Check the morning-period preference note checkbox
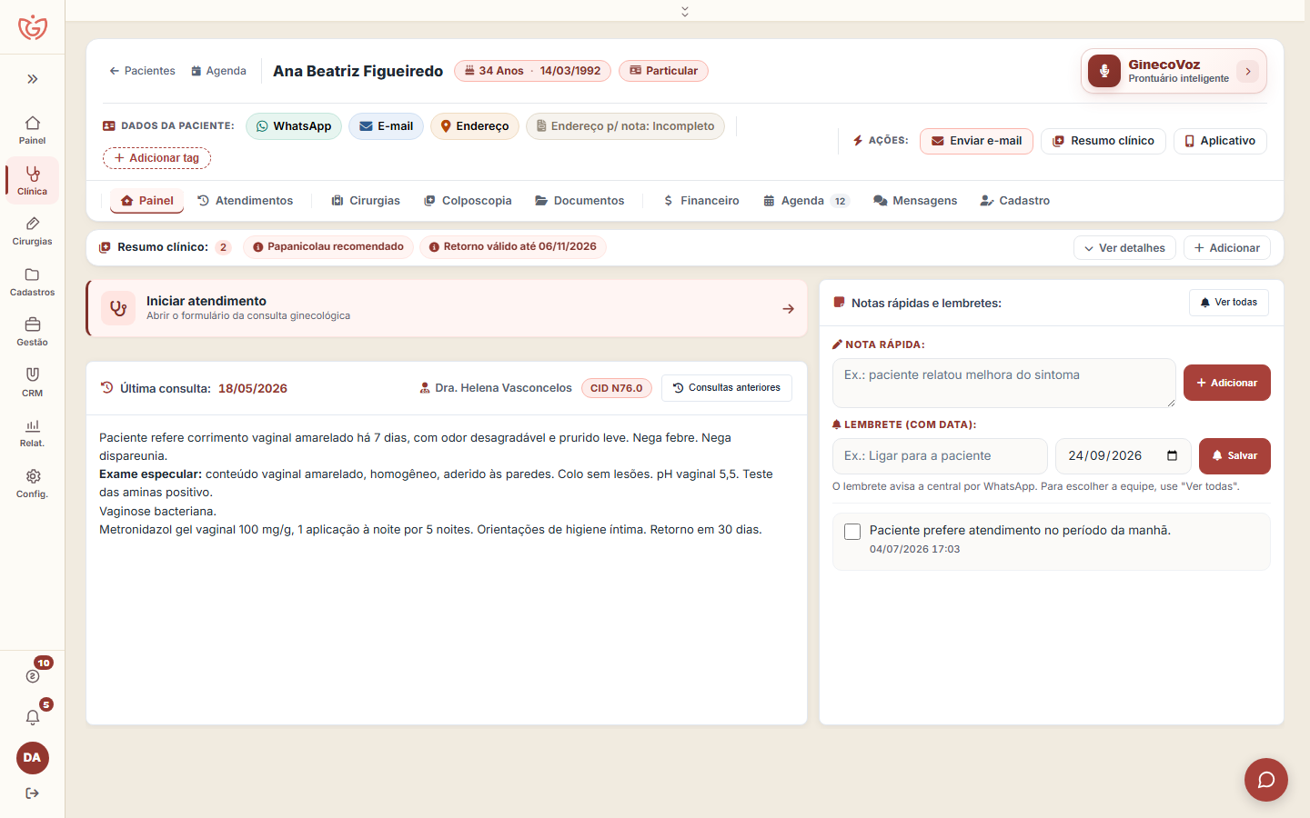This screenshot has height=818, width=1310. click(852, 532)
